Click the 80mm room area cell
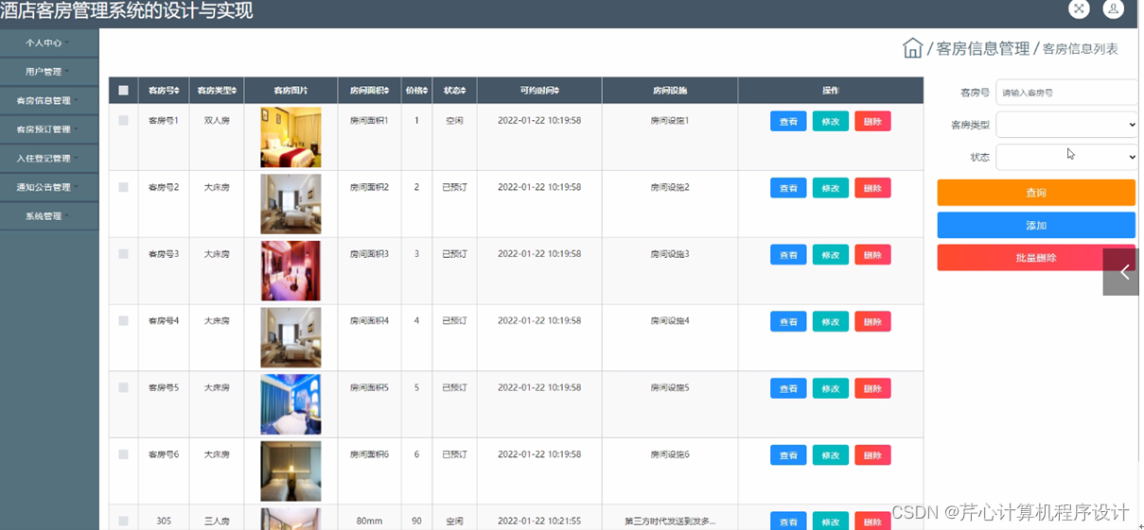Image resolution: width=1144 pixels, height=530 pixels. click(369, 521)
